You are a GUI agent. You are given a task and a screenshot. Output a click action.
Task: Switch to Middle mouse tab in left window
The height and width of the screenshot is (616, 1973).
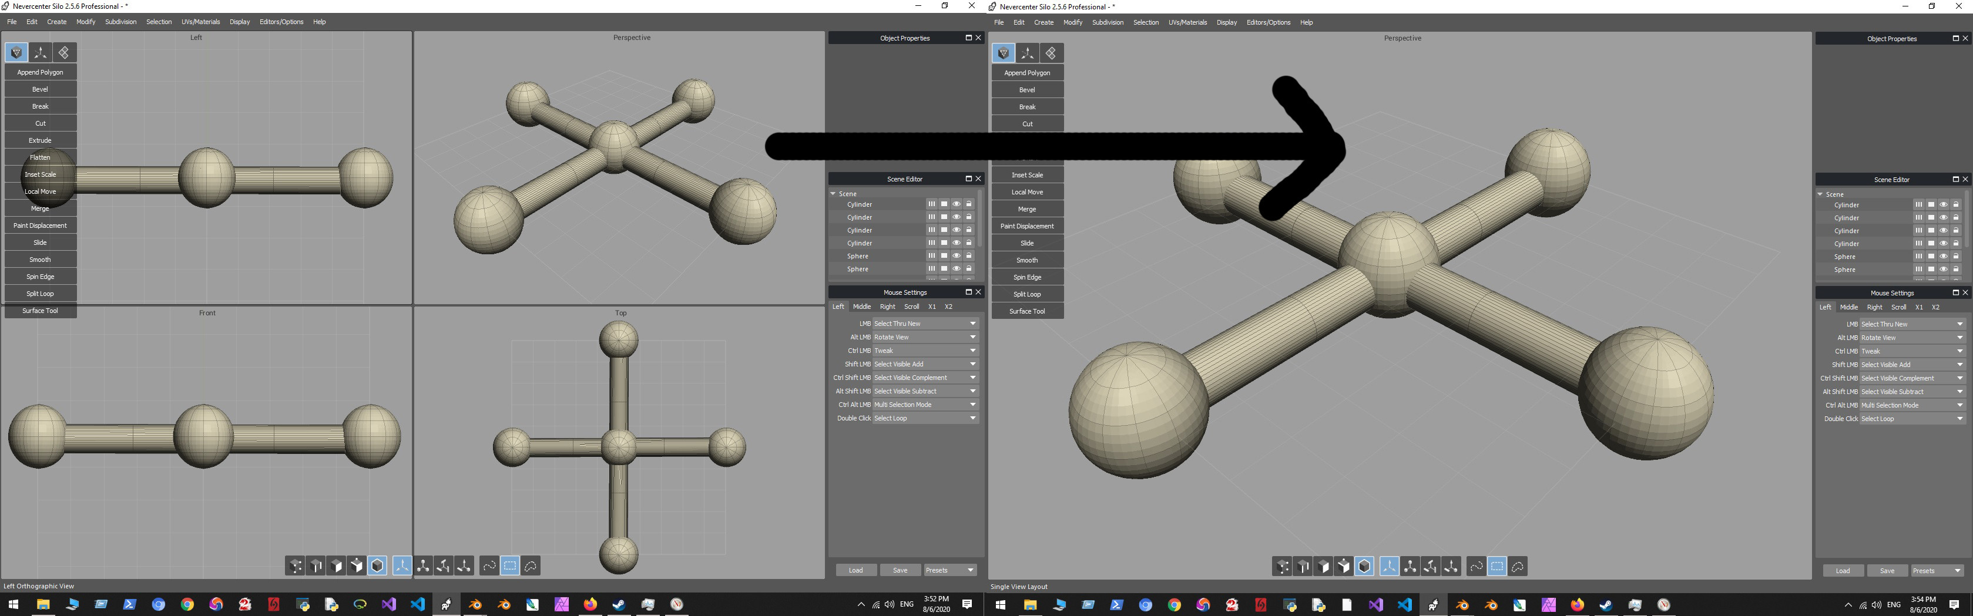[x=862, y=306]
